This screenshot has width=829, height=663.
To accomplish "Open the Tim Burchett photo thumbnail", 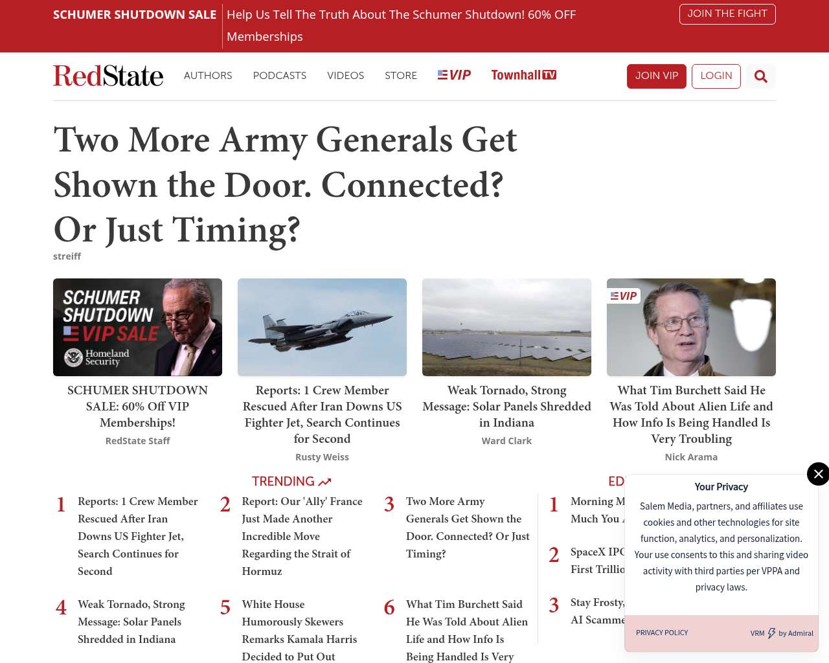I will [691, 327].
